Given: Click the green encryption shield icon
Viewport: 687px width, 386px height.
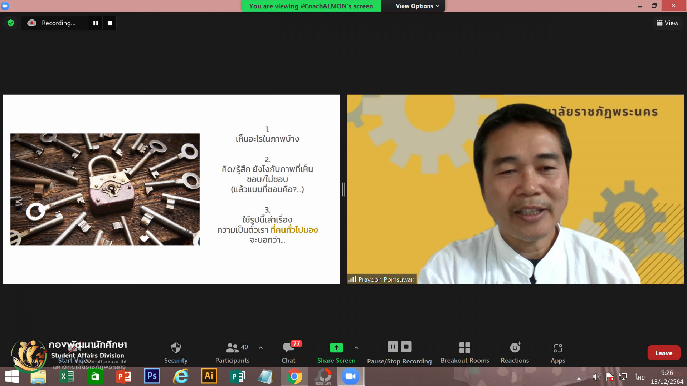Looking at the screenshot, I should pos(11,23).
